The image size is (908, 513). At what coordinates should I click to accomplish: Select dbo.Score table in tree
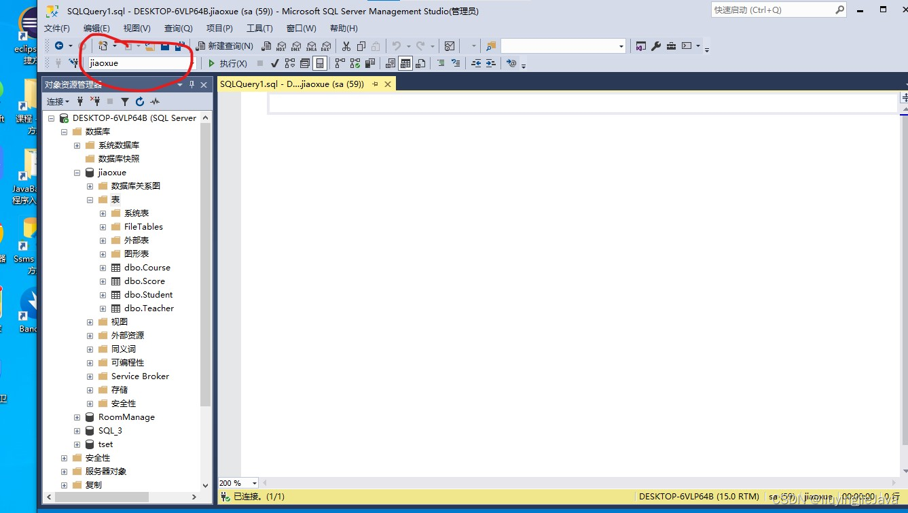tap(145, 281)
